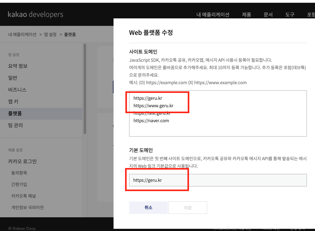The width and height of the screenshot is (315, 231).
Task: Click inside the 사이트 도메인 text area
Action: (x=218, y=113)
